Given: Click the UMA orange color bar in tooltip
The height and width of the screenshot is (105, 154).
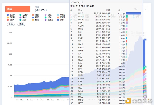Looking at the screenshot, I should pos(127,19).
